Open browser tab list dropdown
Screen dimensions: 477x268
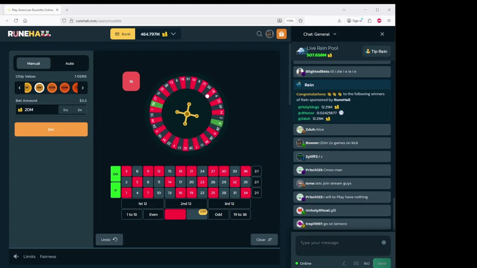344,10
